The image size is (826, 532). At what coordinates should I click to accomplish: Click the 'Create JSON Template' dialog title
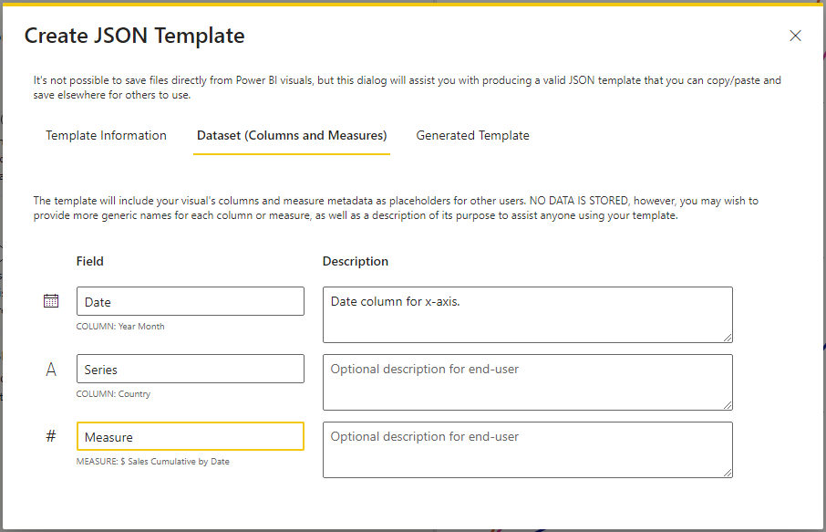pyautogui.click(x=134, y=36)
